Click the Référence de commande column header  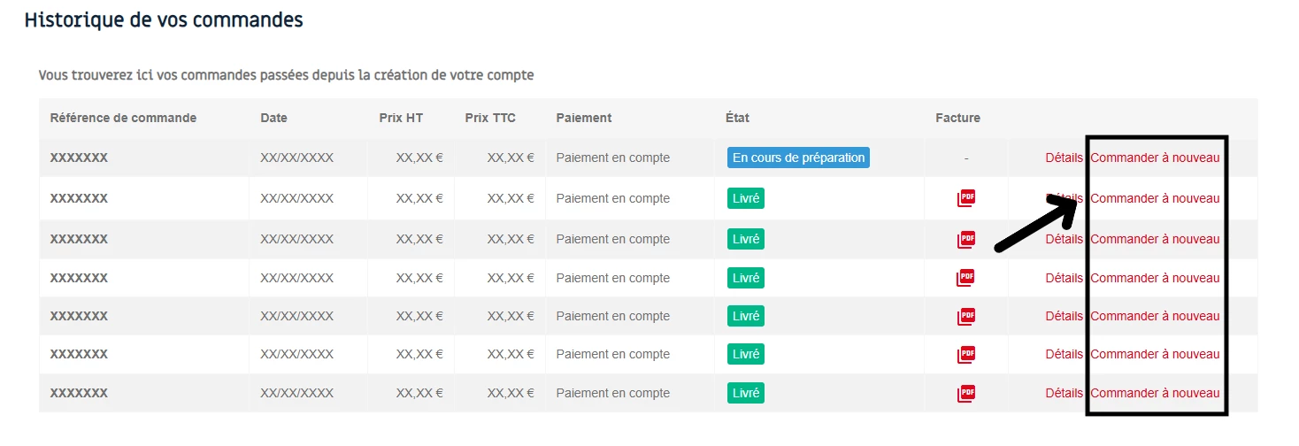123,118
